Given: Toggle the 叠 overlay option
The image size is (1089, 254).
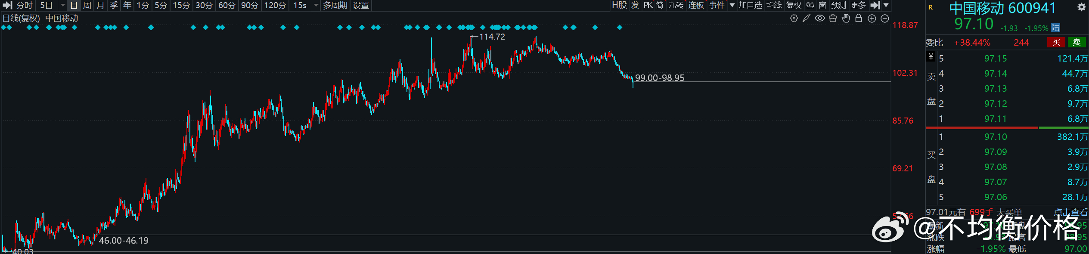Looking at the screenshot, I should (x=810, y=5).
